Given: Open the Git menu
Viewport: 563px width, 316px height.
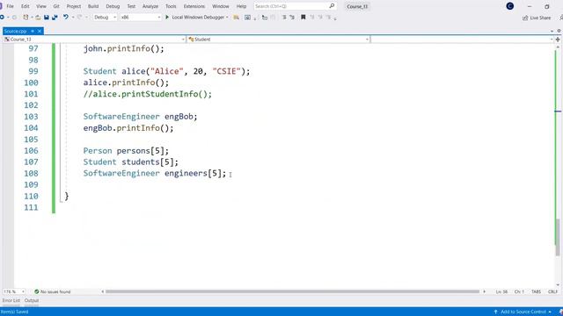Looking at the screenshot, I should [56, 6].
